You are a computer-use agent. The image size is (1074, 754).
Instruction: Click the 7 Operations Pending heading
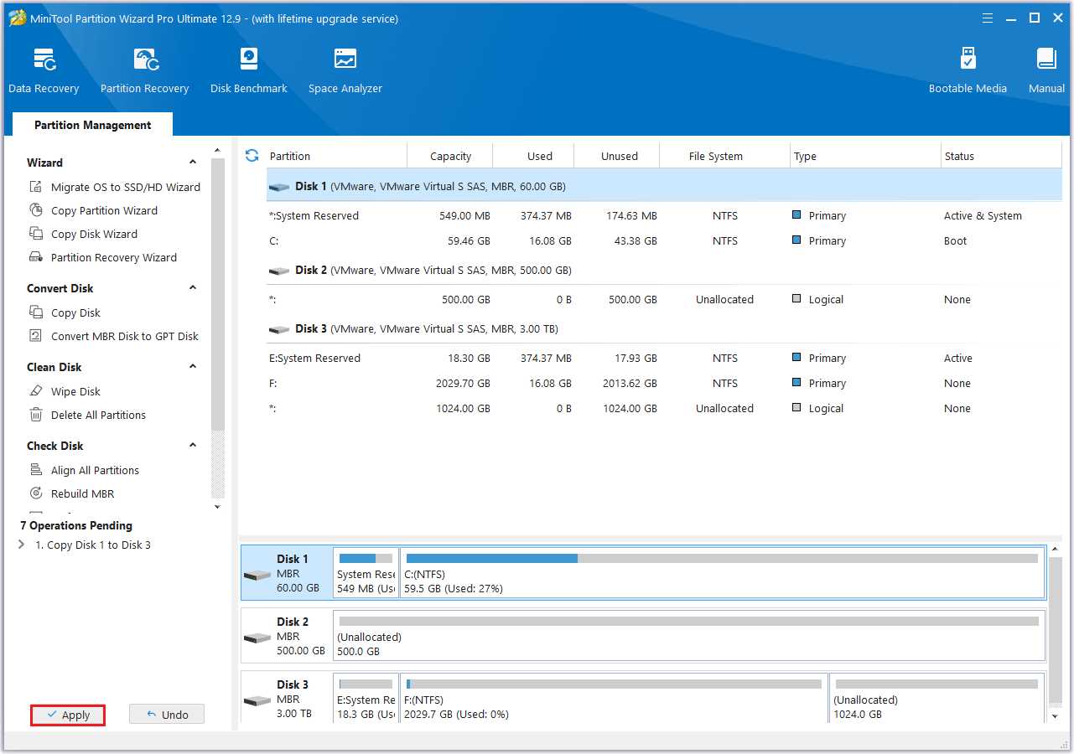pos(76,525)
